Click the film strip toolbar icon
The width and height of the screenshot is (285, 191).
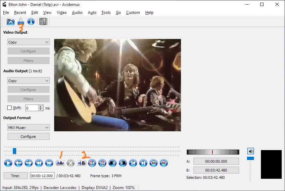click(x=43, y=21)
